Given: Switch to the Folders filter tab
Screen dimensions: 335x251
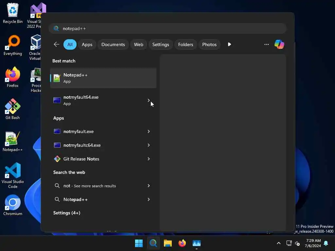Looking at the screenshot, I should pos(185,44).
